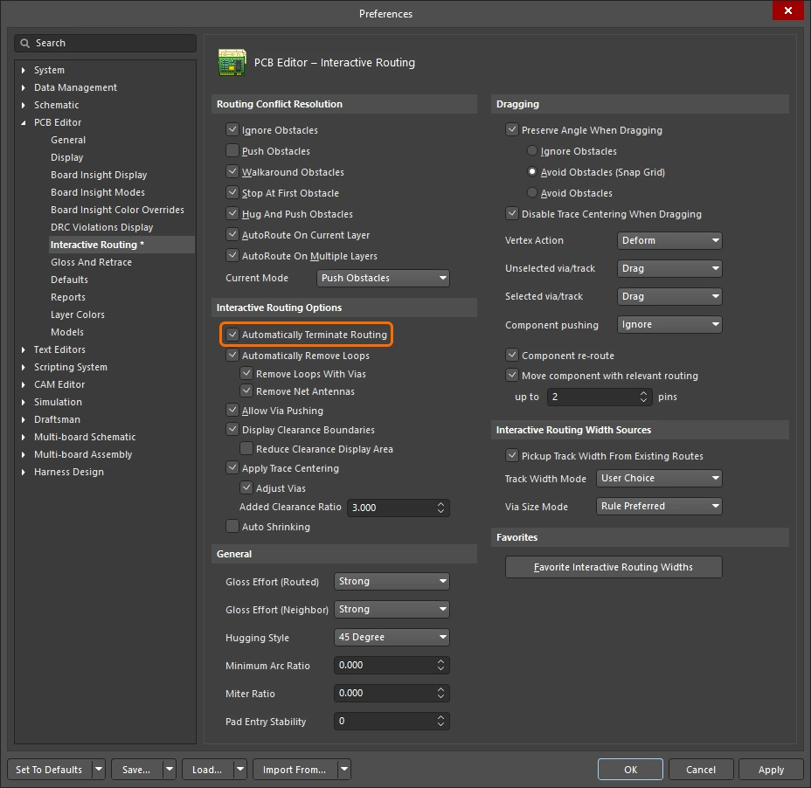
Task: Click Favorite Interactive Routing Widths
Action: pos(613,566)
